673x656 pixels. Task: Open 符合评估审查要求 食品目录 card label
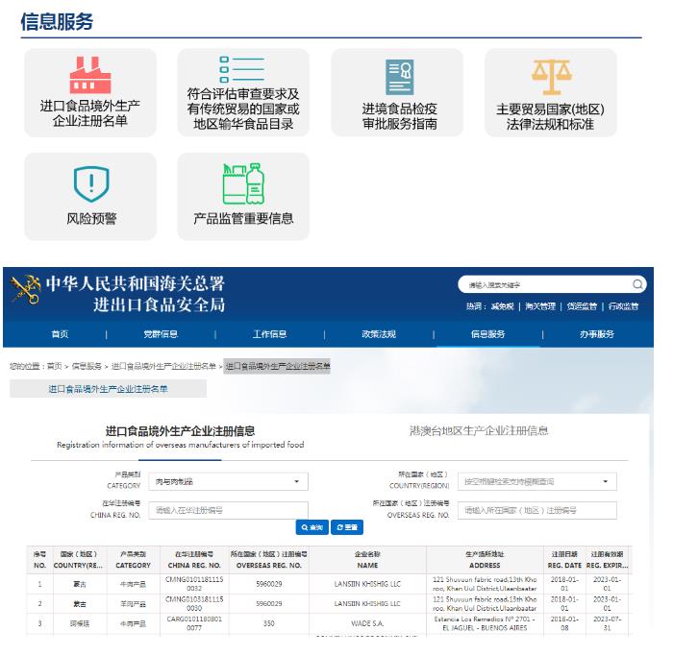243,109
